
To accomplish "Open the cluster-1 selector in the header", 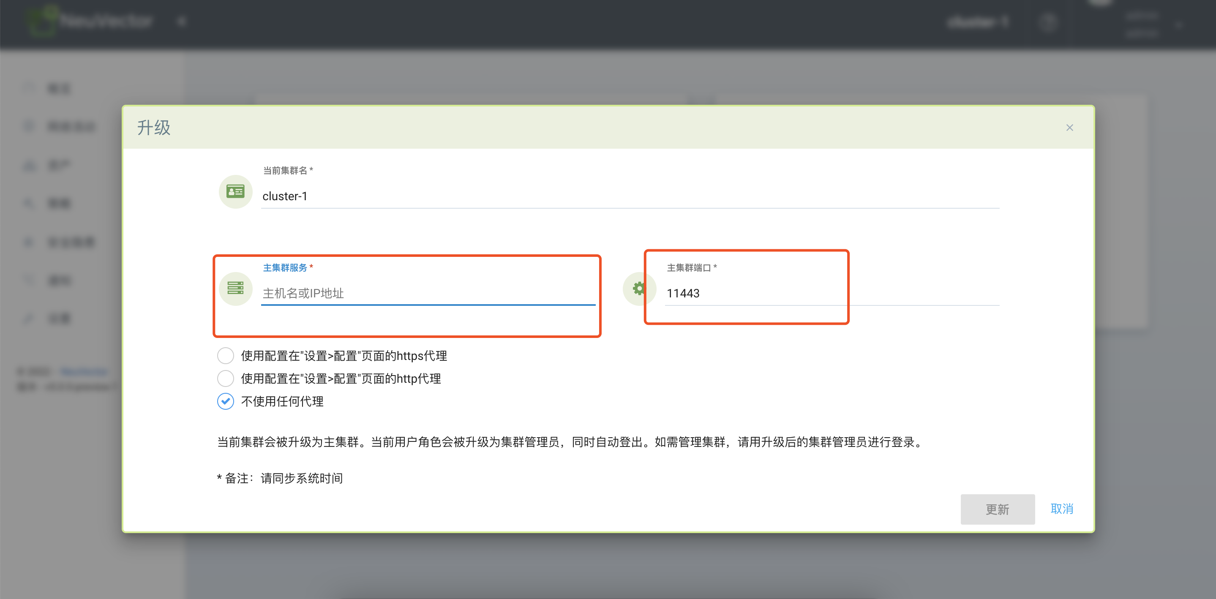I will tap(978, 22).
